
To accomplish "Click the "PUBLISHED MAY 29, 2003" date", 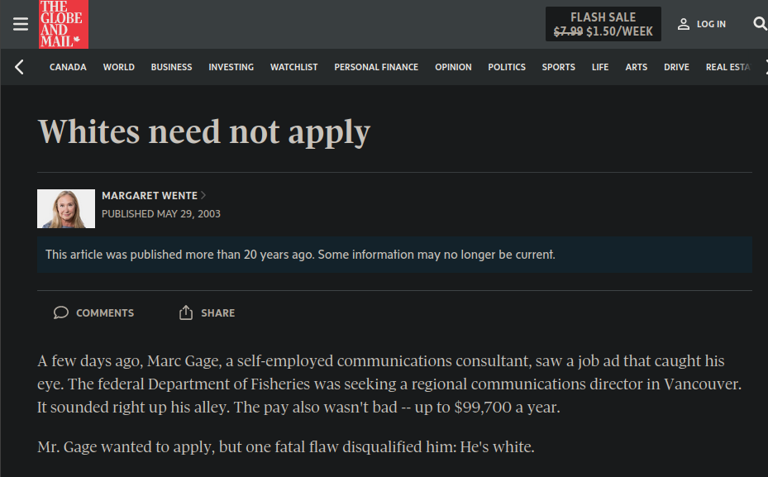I will [x=161, y=214].
